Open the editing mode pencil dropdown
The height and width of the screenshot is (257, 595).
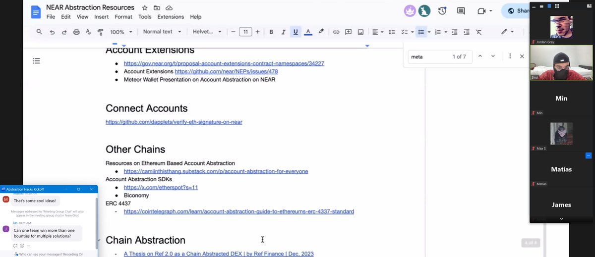pos(508,32)
